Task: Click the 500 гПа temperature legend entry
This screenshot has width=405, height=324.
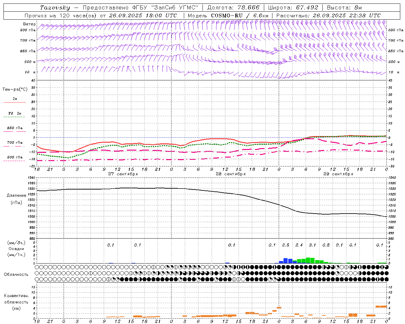Action: point(15,157)
